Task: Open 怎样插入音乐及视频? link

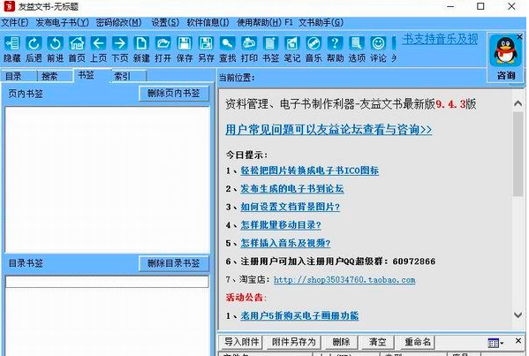Action: [x=285, y=243]
